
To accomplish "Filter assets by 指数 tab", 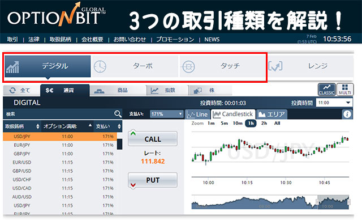I will [167, 90].
